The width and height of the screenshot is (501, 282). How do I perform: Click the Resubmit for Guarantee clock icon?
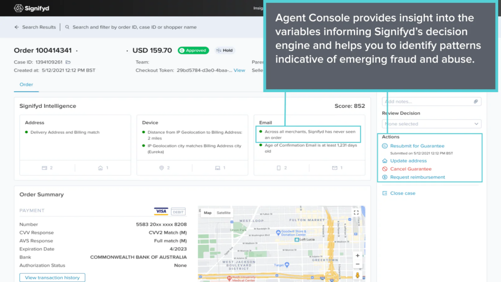click(385, 146)
